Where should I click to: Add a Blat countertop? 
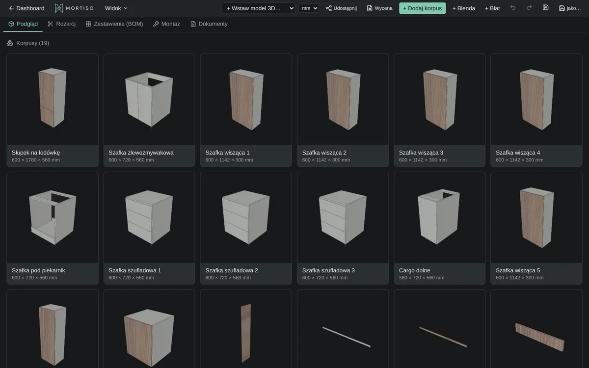click(x=492, y=8)
